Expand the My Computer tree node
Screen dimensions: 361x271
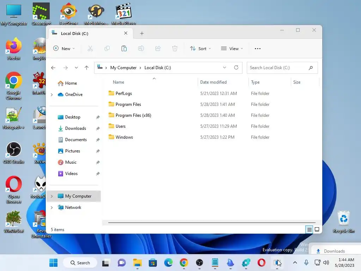pyautogui.click(x=52, y=196)
